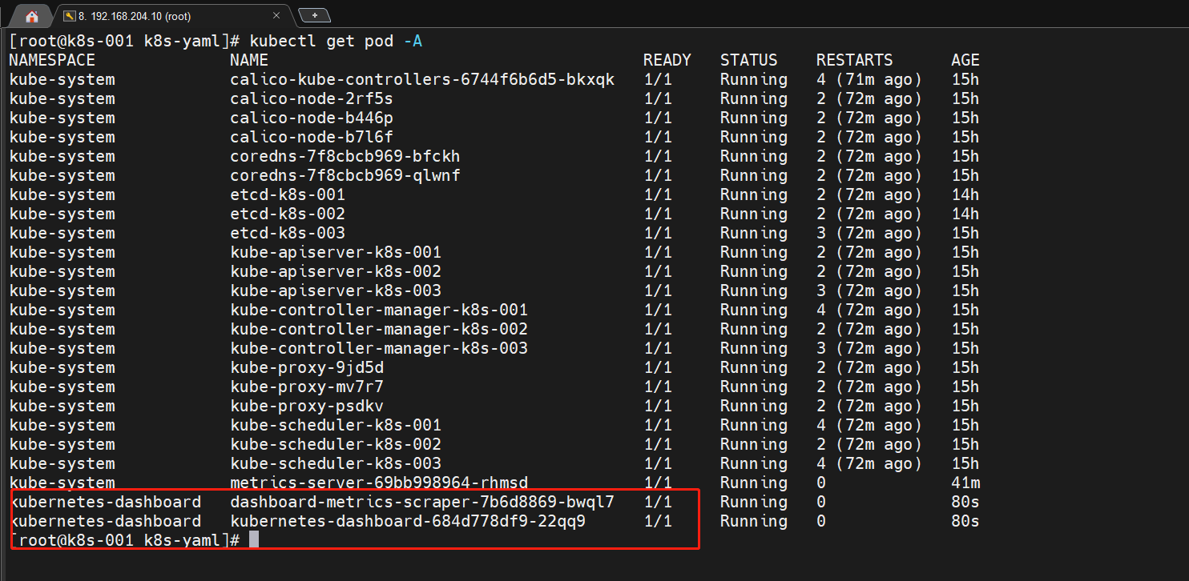Click pod name kube-proxy-psdkv

[x=307, y=406]
